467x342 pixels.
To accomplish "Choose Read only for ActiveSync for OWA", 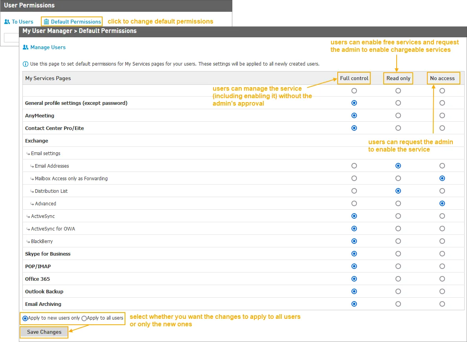I will pyautogui.click(x=398, y=229).
